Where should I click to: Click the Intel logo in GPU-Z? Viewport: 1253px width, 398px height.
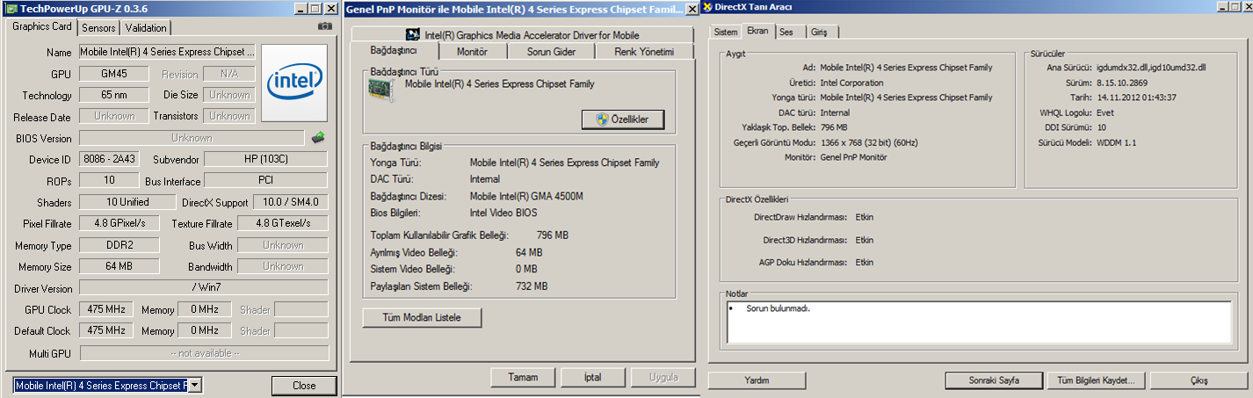pos(295,83)
